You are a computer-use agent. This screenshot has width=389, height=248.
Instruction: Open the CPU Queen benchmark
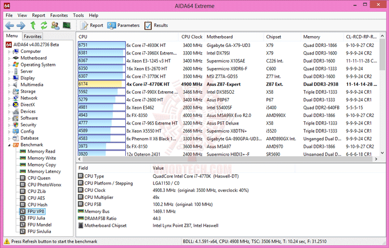click(x=39, y=178)
